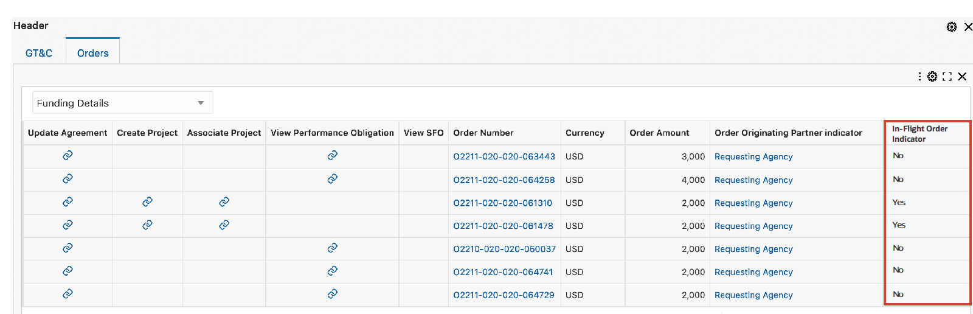Open order number 02210-020-020-060037
The width and height of the screenshot is (973, 314).
(504, 249)
